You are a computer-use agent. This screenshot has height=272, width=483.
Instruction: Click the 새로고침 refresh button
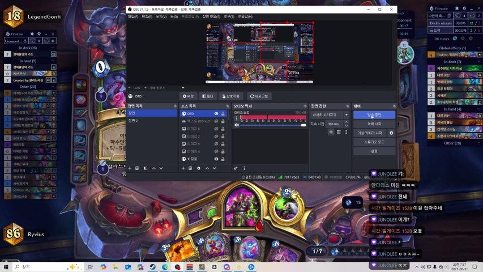pyautogui.click(x=259, y=96)
